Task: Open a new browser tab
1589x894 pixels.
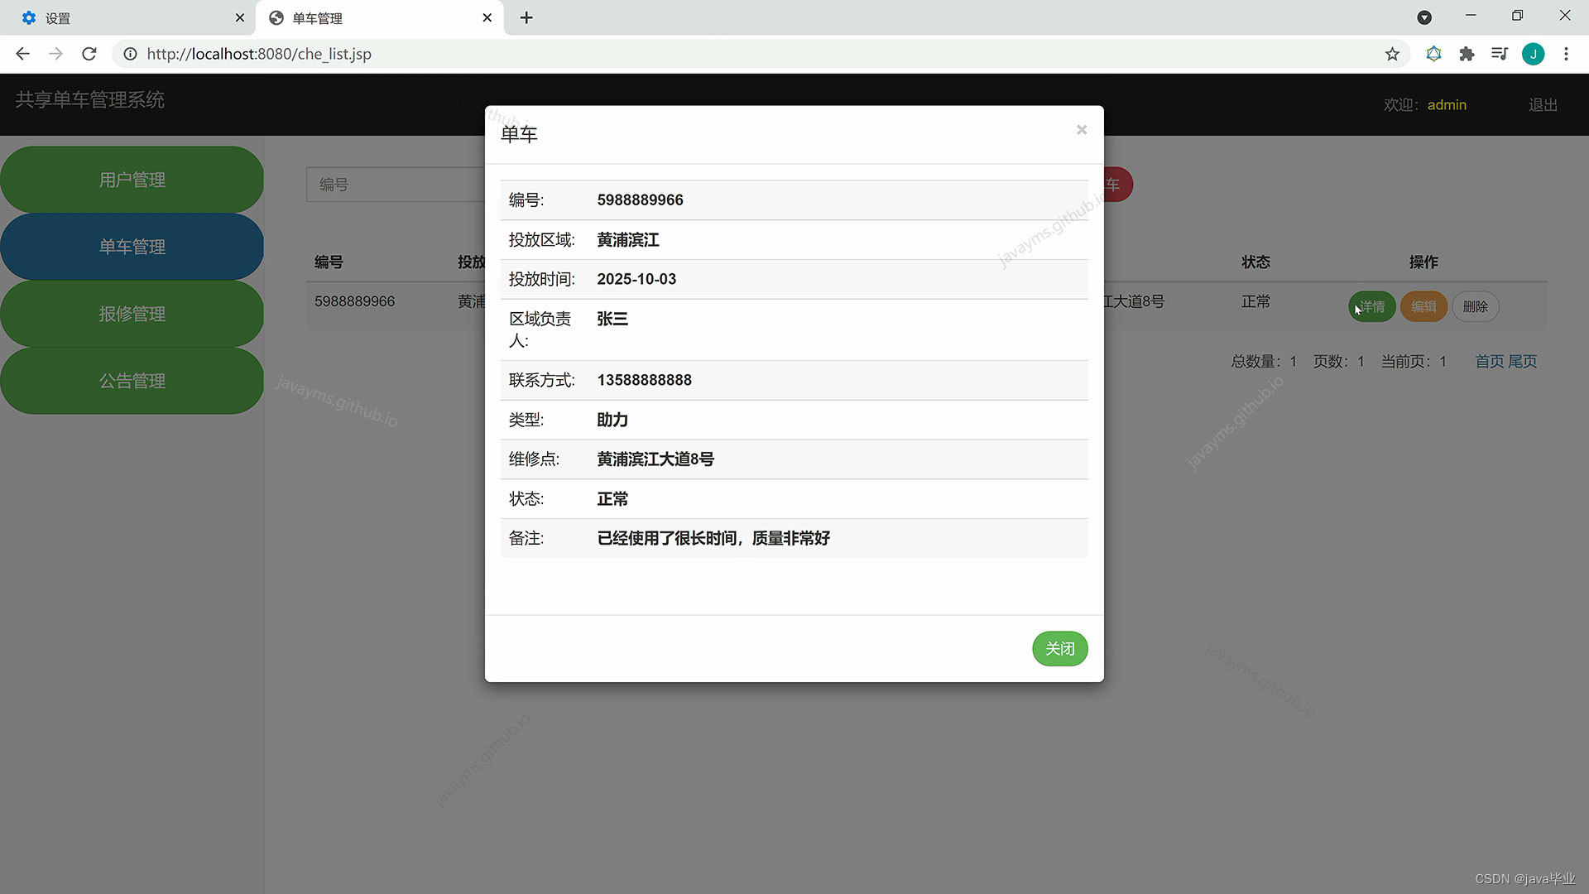Action: click(x=526, y=17)
